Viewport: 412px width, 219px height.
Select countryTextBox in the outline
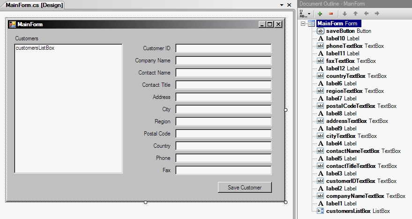[356, 76]
